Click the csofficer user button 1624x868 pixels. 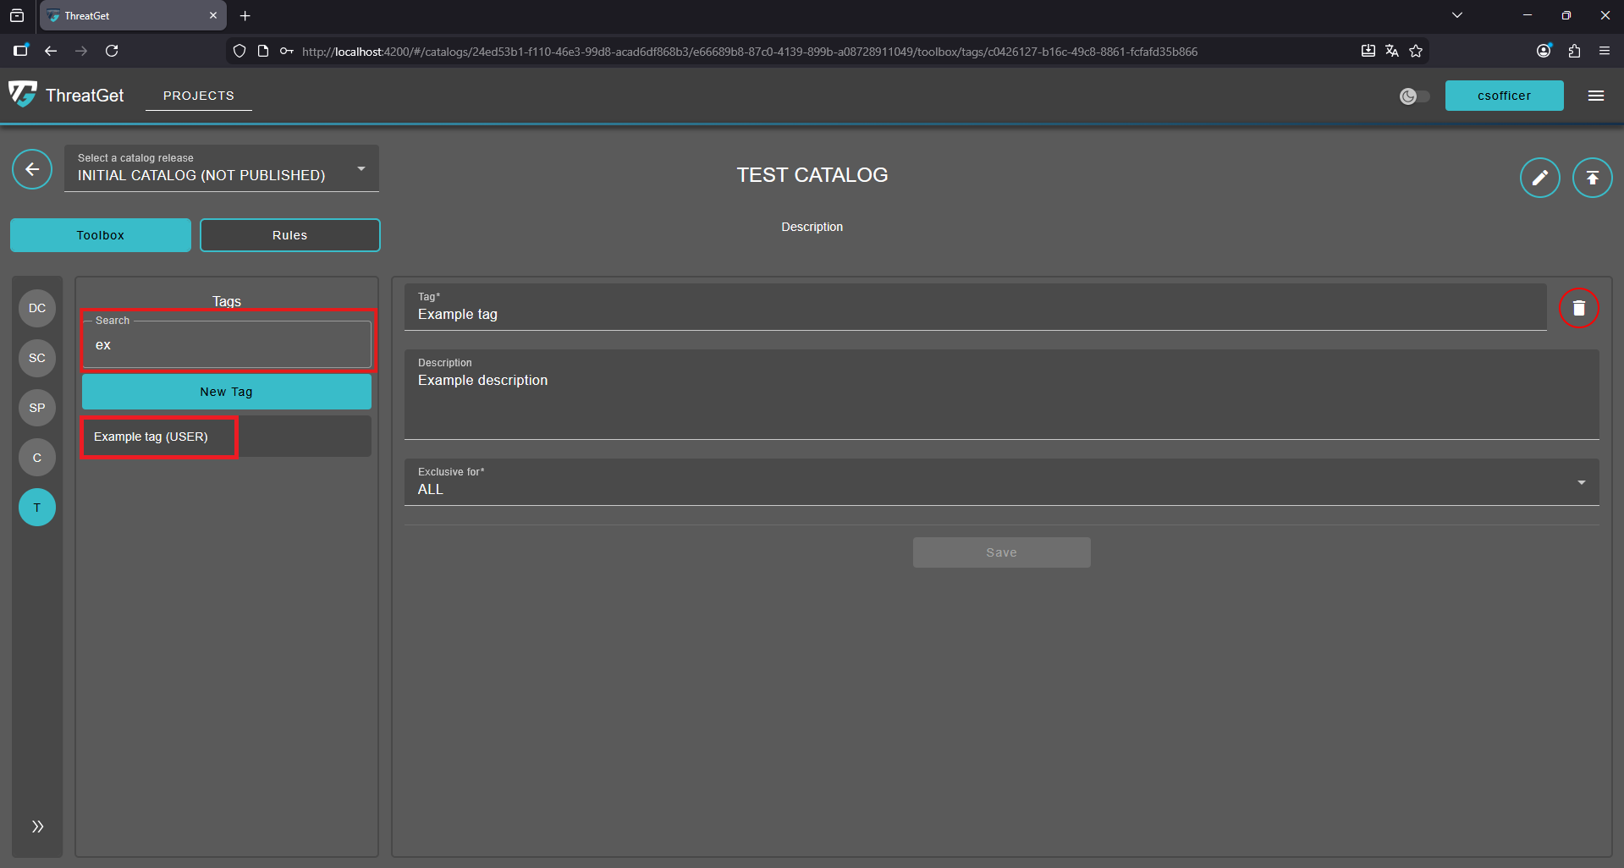pyautogui.click(x=1503, y=96)
